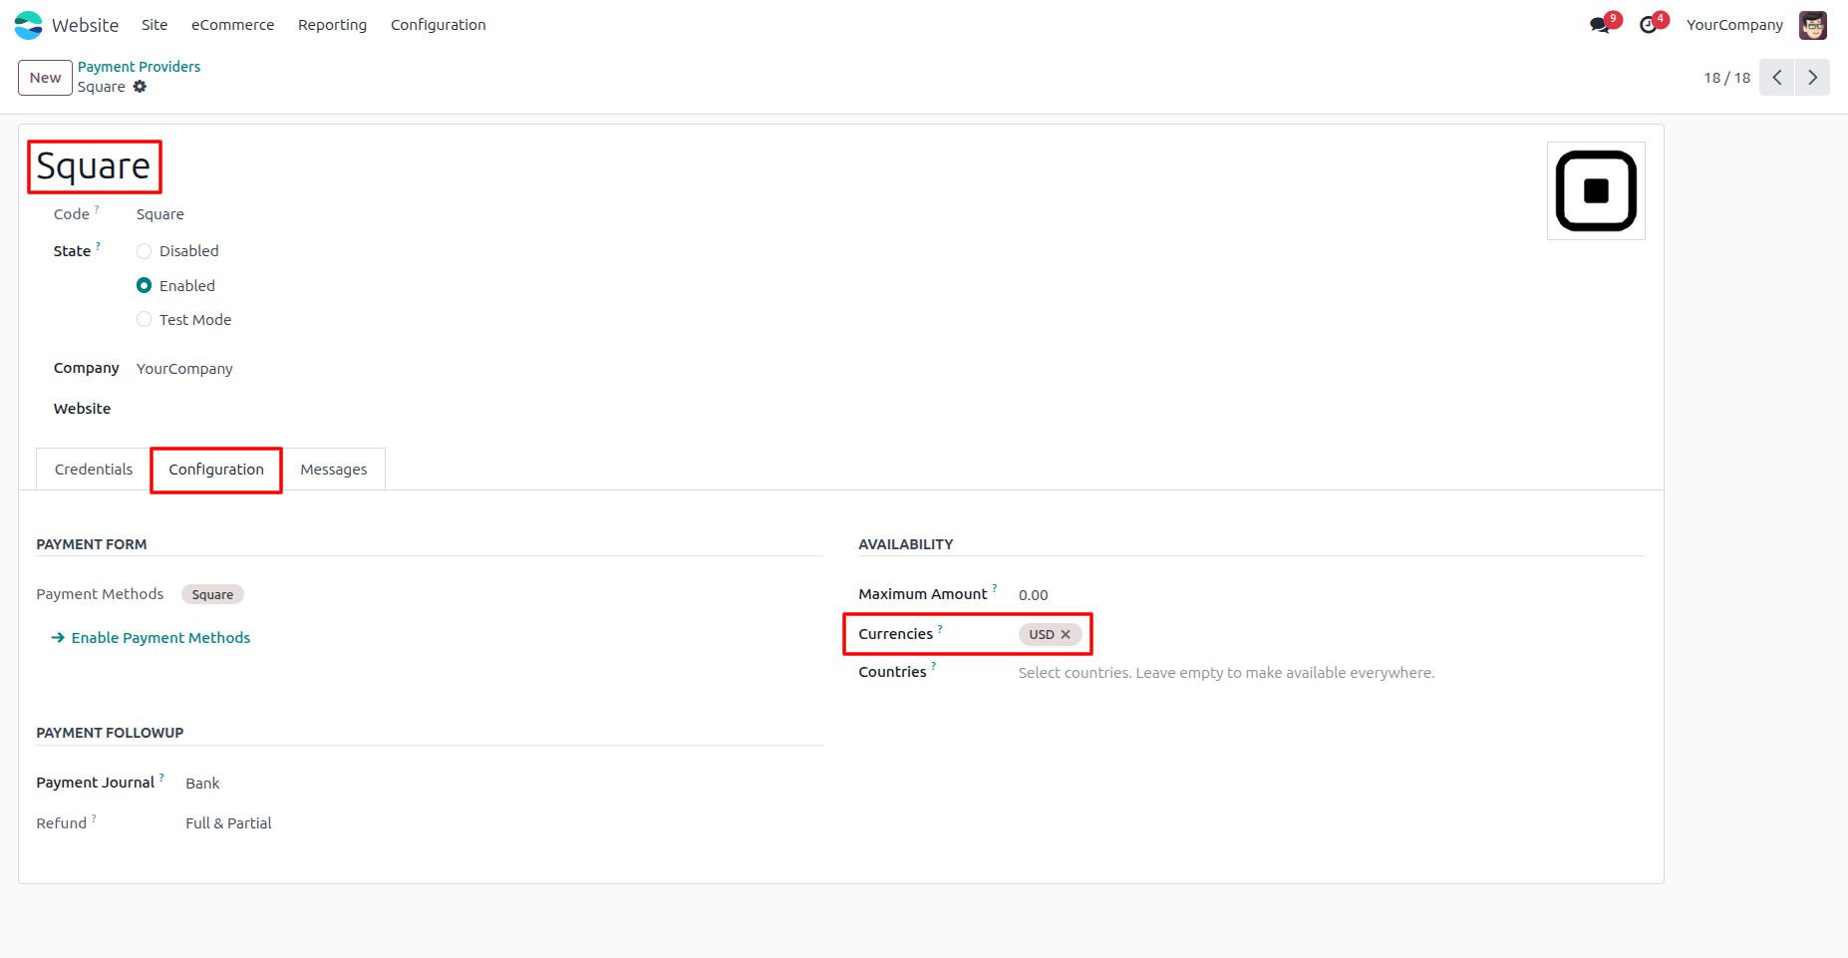Select the Enabled state option
Screen dimensions: 1848x958
145,286
